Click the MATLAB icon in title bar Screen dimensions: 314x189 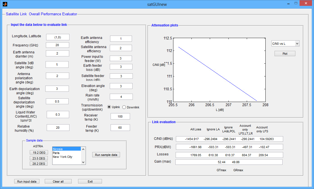[x=5, y=4]
